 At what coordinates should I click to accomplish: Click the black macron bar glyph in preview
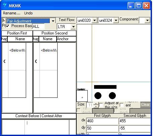click(x=105, y=87)
